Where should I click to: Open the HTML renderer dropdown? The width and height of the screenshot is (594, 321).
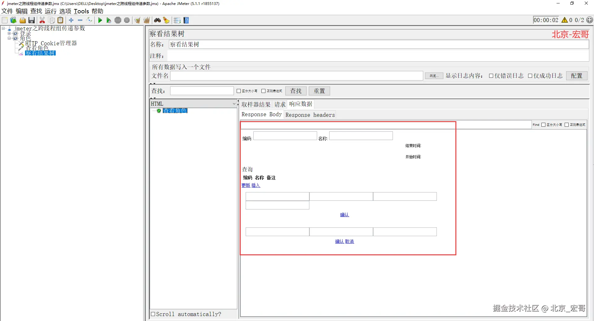[x=194, y=104]
